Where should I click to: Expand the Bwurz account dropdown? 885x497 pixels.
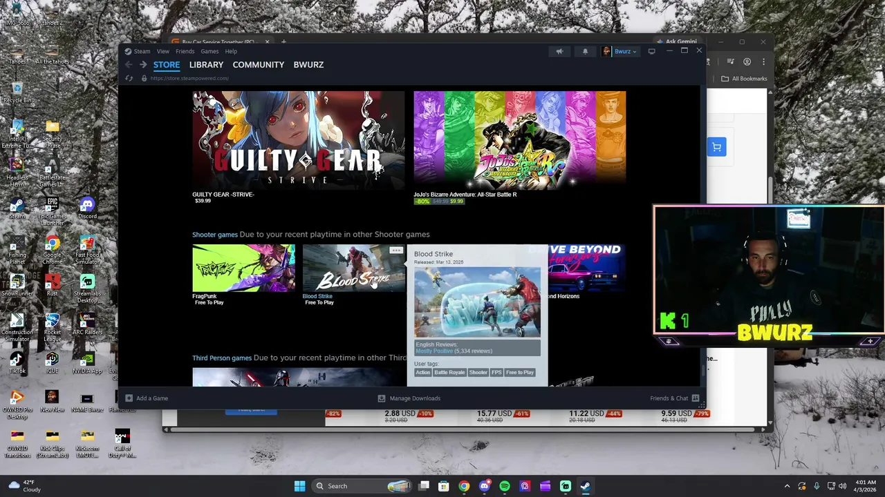620,51
